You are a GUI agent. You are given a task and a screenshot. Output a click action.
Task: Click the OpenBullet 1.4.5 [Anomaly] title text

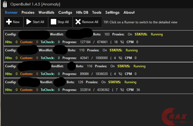tap(35, 4)
